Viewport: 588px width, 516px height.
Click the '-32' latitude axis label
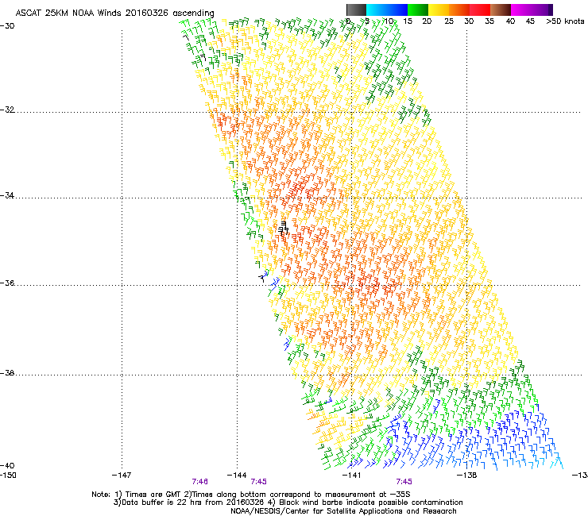click(7, 110)
